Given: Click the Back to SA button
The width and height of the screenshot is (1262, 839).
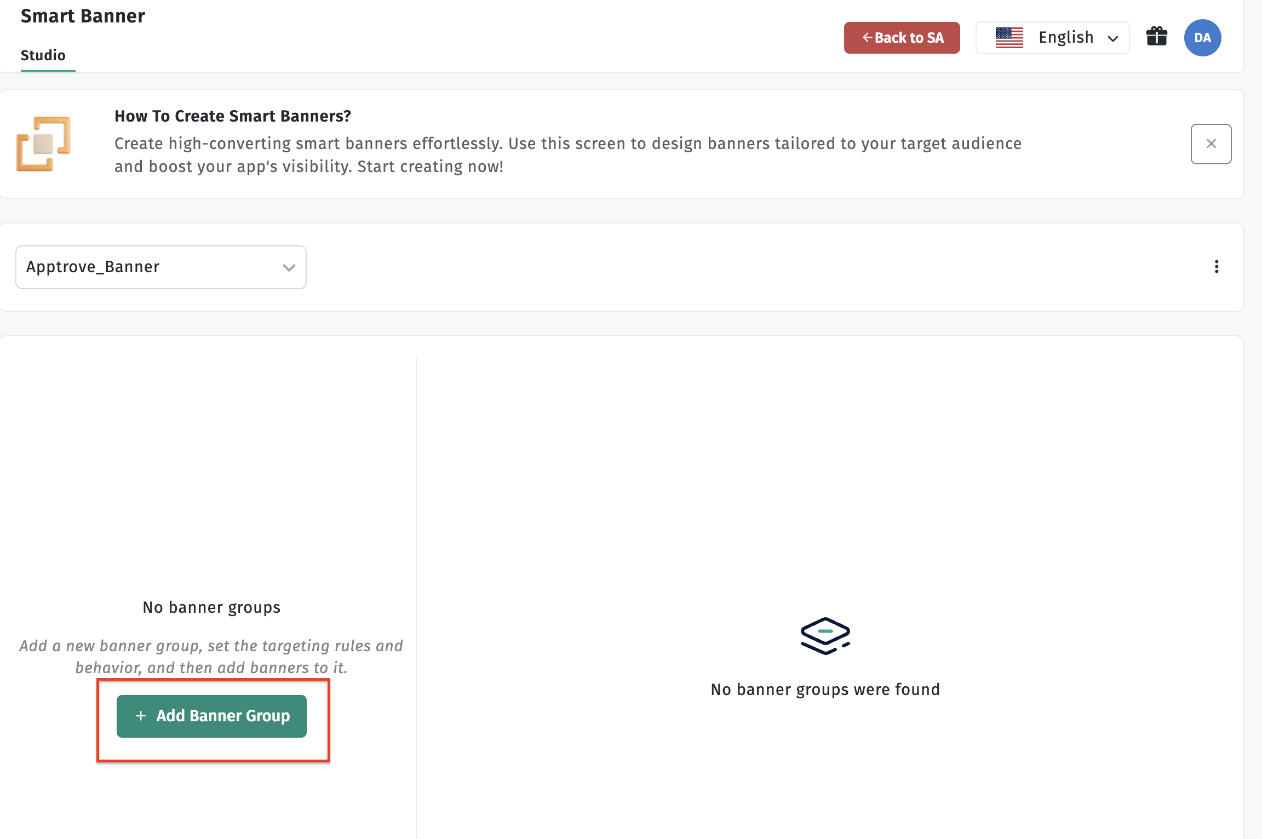Looking at the screenshot, I should (x=902, y=38).
